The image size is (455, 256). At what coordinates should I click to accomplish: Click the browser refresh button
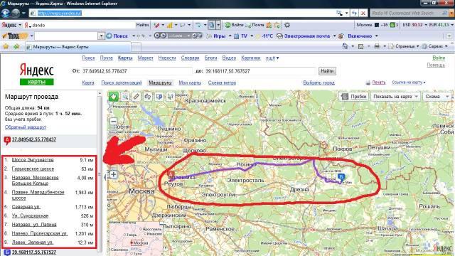coord(354,13)
